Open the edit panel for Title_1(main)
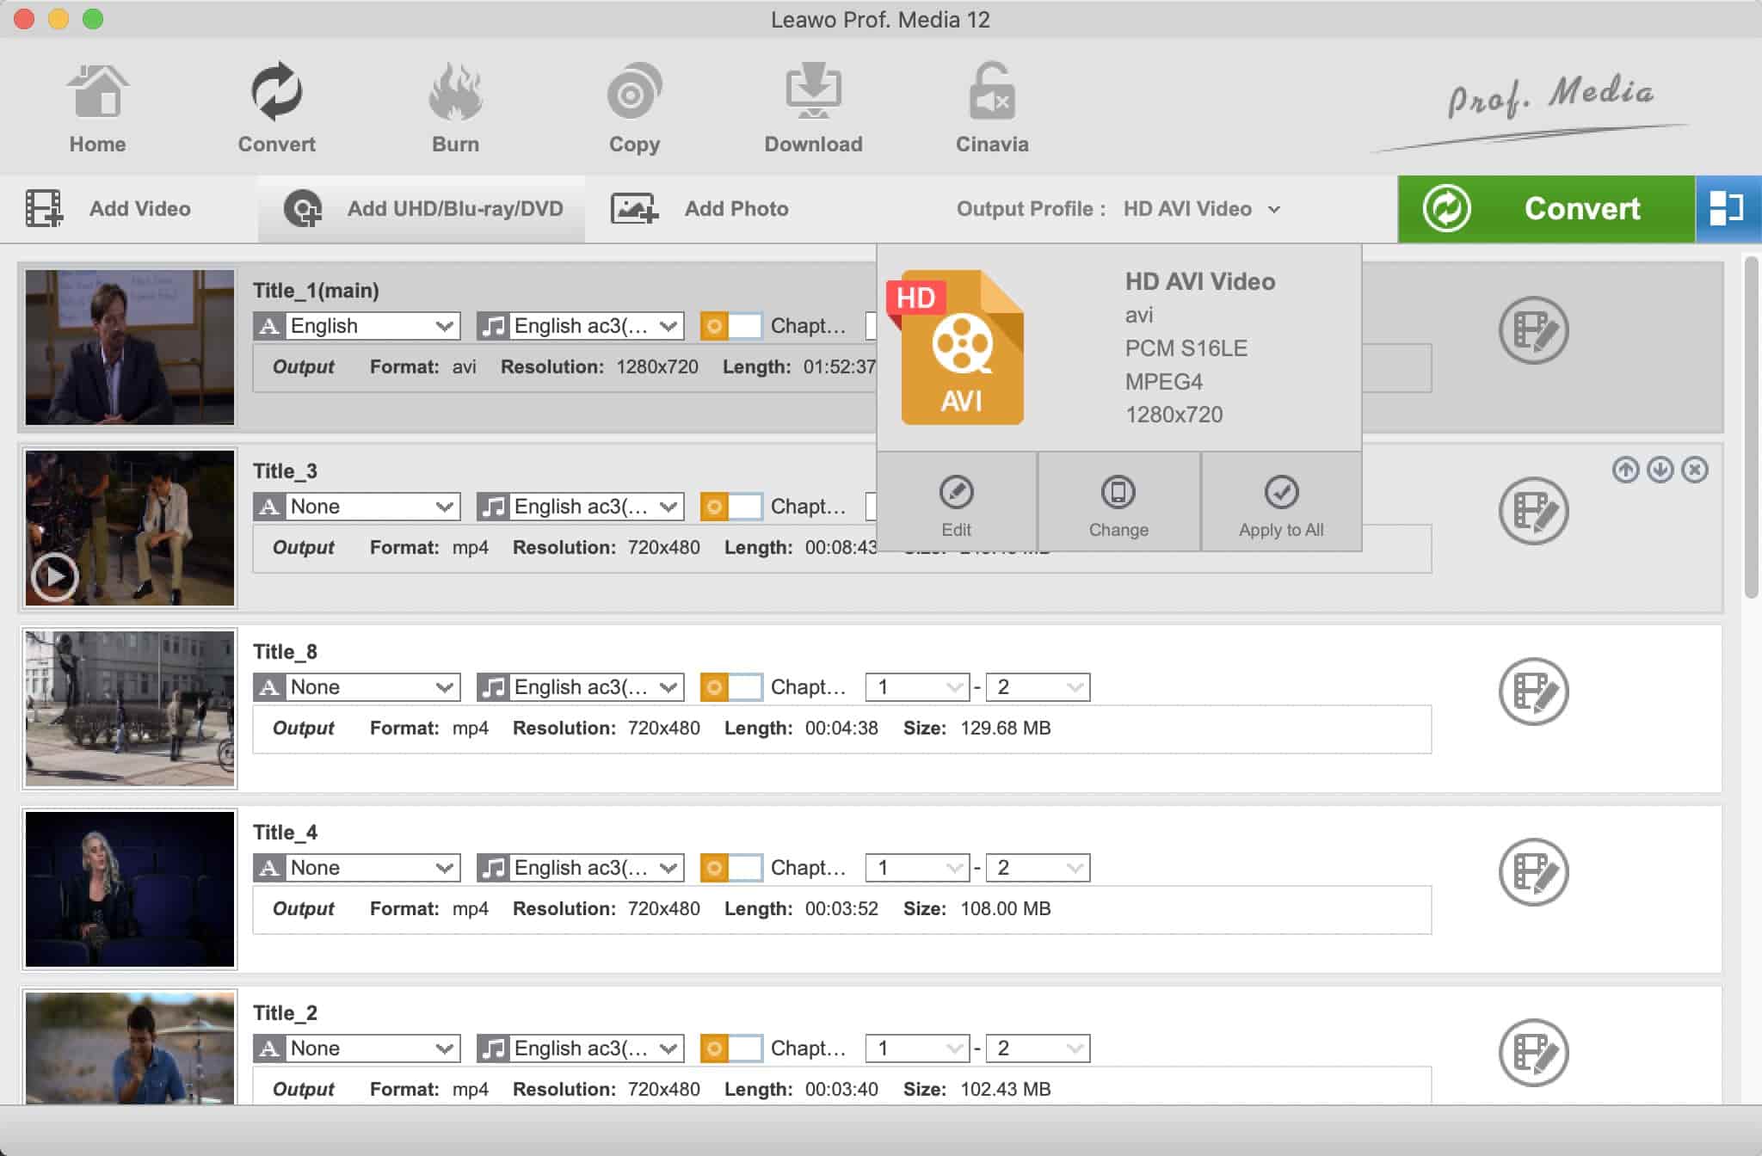1762x1156 pixels. (x=1533, y=330)
